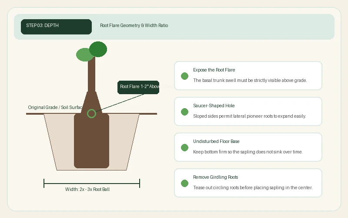Select the Original Grade / Soil Surface label

[55, 107]
